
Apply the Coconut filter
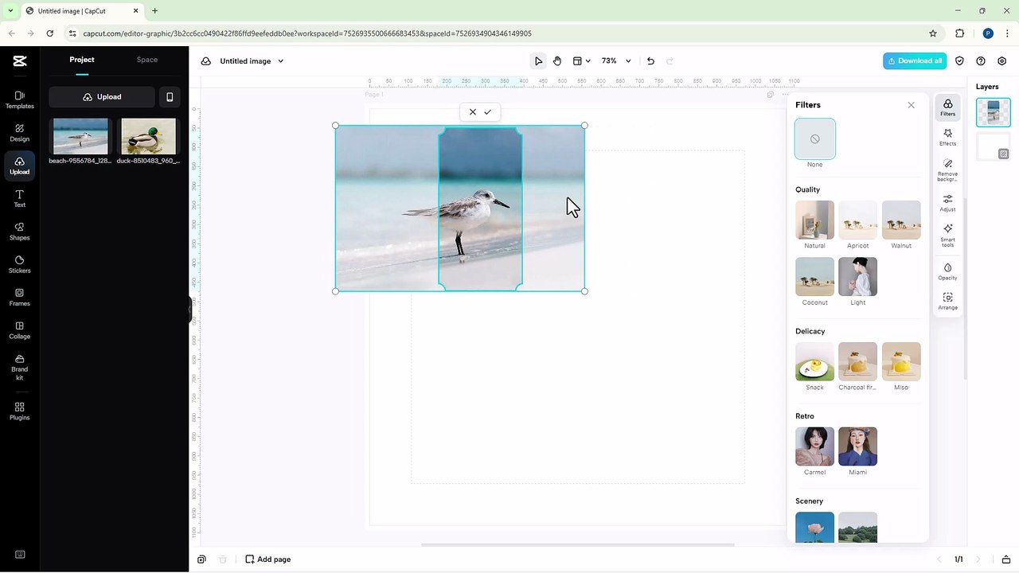pos(815,277)
